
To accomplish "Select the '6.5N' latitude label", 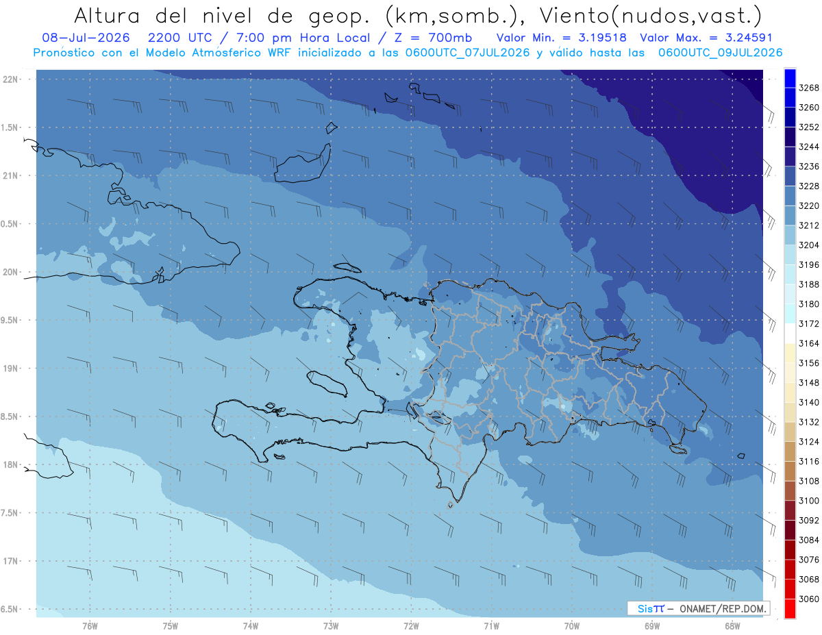I will [x=8, y=609].
